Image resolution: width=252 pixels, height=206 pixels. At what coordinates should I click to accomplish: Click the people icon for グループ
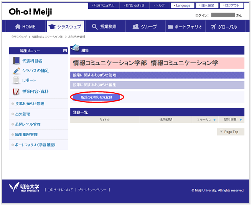click(135, 26)
